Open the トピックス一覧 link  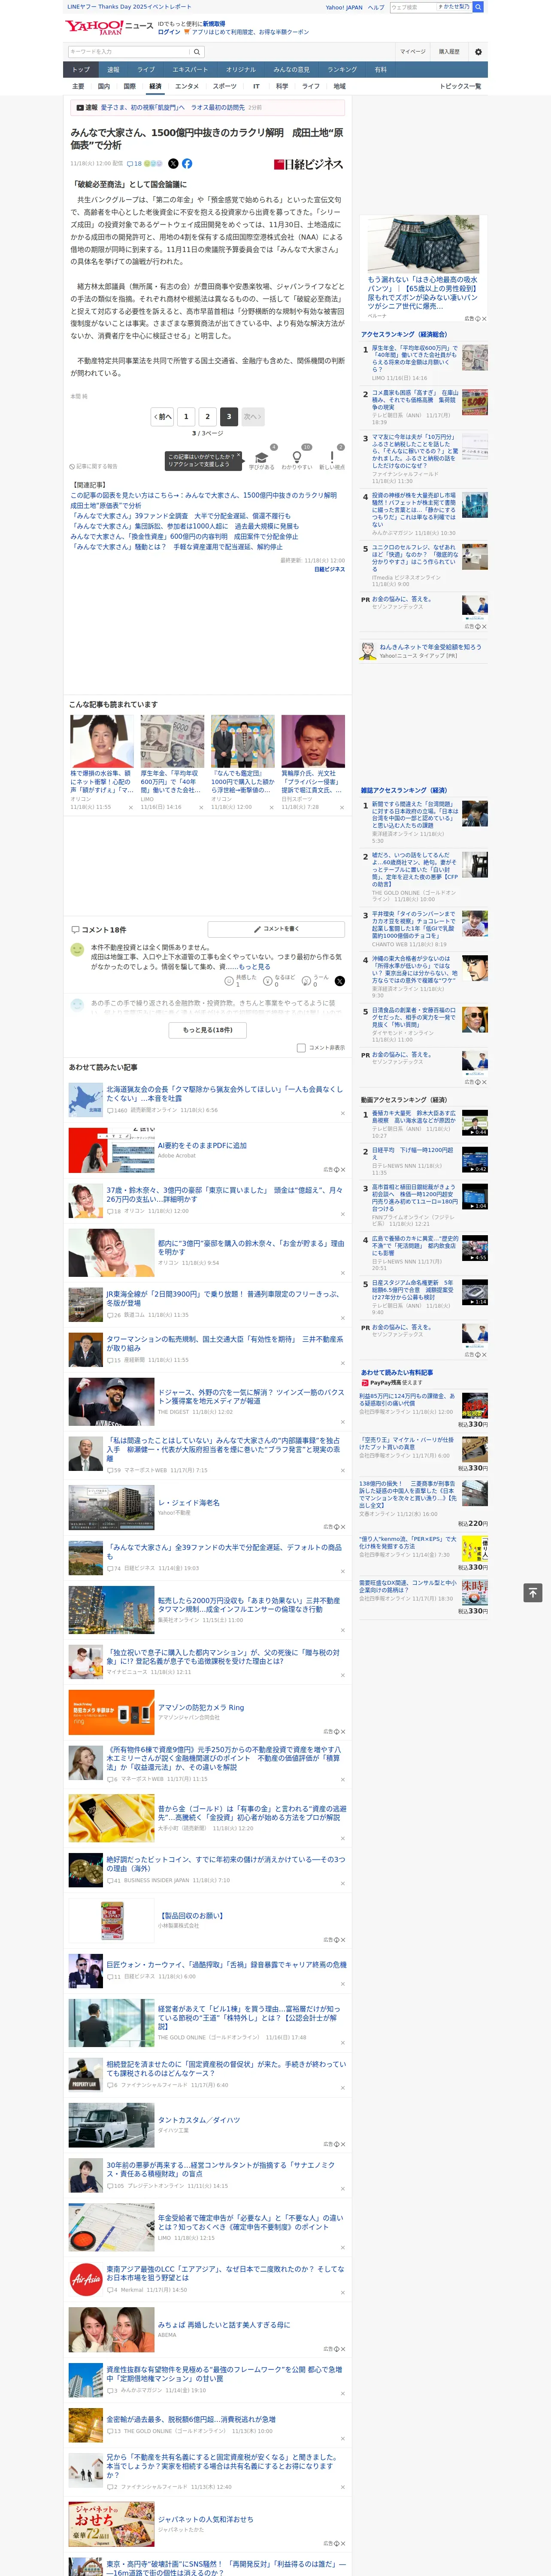[460, 86]
